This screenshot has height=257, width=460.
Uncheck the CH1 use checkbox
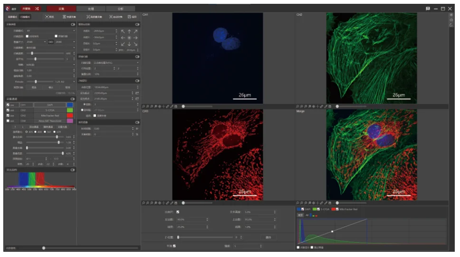pos(8,105)
